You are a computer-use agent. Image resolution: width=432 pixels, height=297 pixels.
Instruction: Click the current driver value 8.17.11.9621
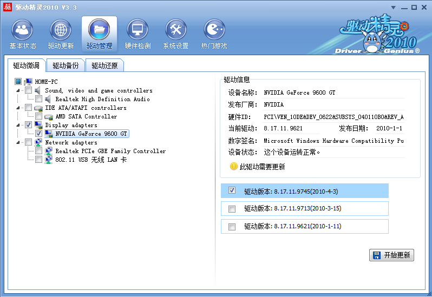(283, 128)
